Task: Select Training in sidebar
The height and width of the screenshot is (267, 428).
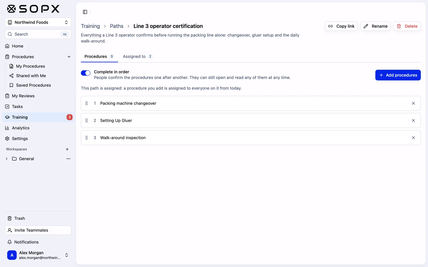Action: click(38, 117)
